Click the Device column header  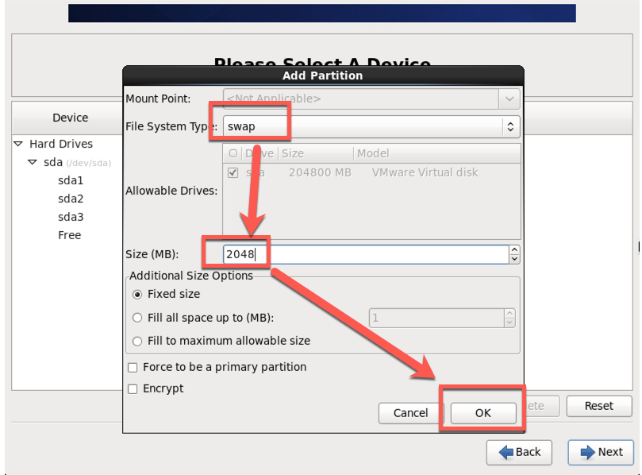tap(70, 118)
